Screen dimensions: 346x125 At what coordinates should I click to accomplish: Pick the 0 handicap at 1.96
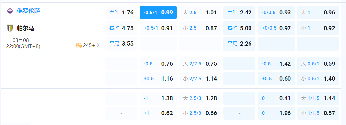click(x=276, y=113)
